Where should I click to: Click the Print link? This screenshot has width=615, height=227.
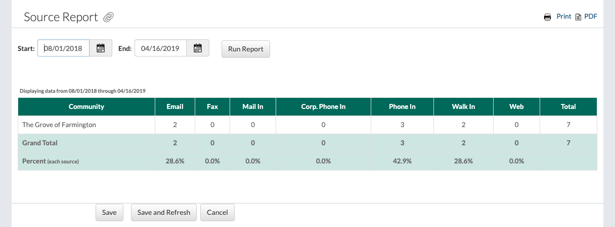(564, 17)
